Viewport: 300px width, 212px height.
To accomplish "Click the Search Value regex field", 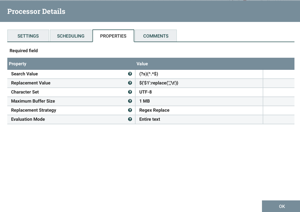I will [199, 74].
